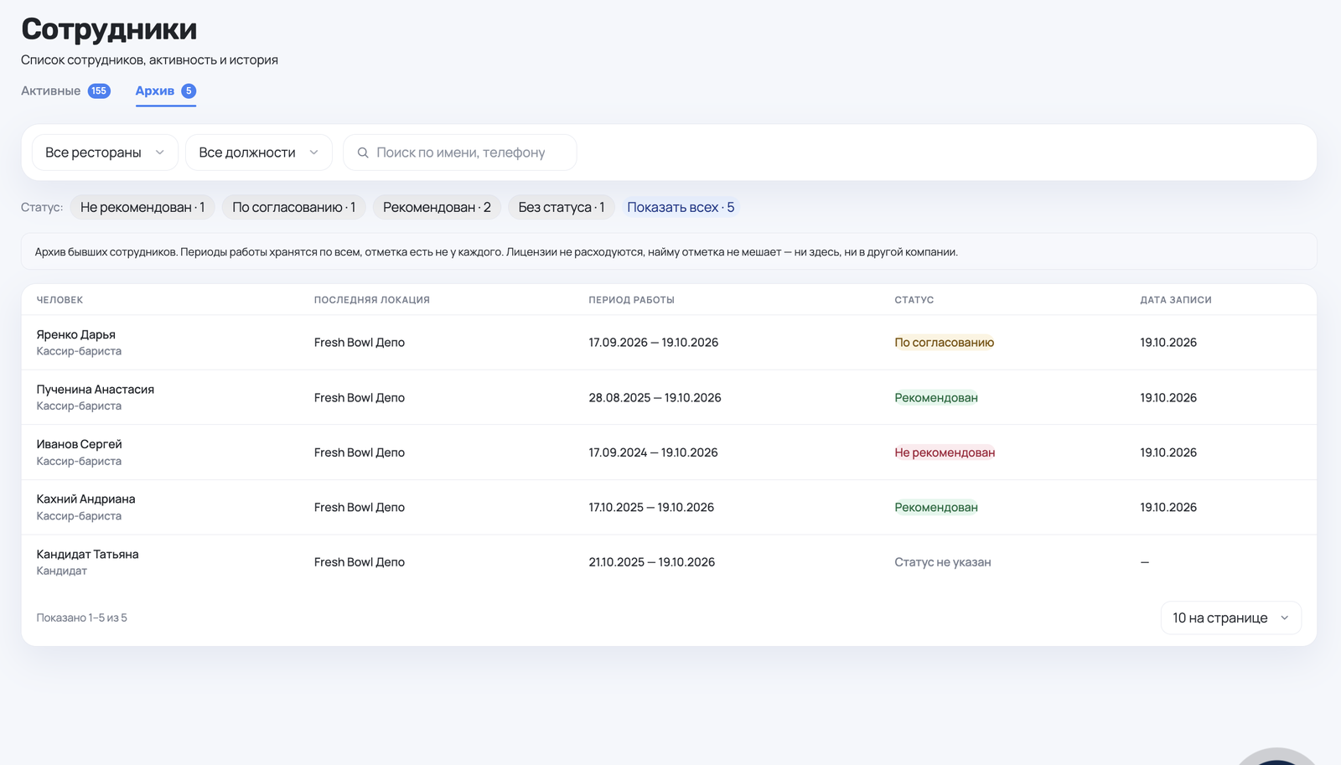Screen dimensions: 1341x765
Task: Click period 17.10.2025 — 19.10.2026
Action: coord(651,508)
